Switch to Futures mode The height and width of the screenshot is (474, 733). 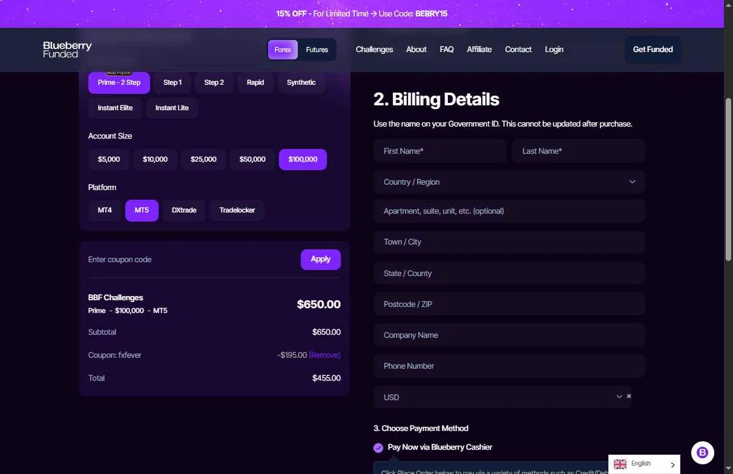(x=317, y=50)
